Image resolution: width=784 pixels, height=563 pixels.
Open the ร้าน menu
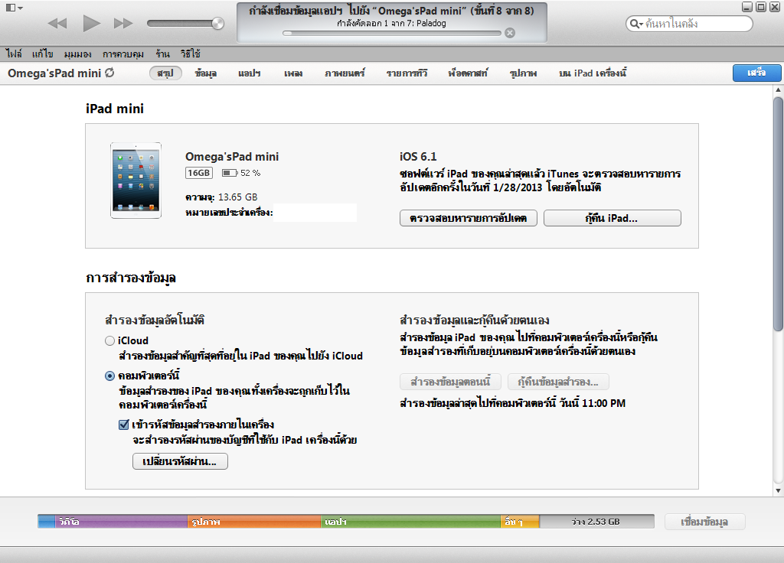(x=162, y=54)
